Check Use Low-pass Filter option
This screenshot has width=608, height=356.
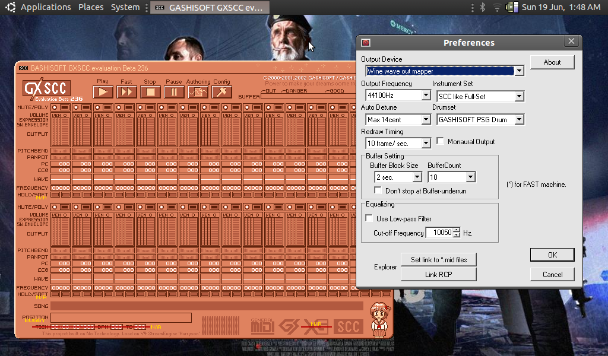[369, 219]
